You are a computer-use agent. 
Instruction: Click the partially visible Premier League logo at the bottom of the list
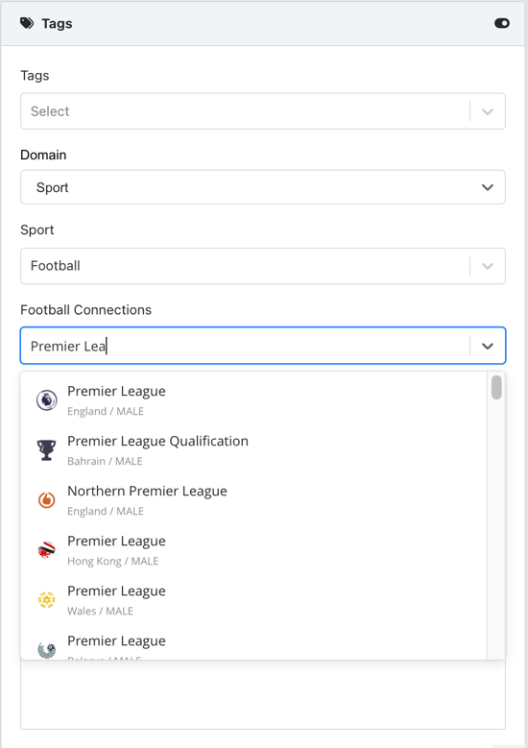coord(47,650)
